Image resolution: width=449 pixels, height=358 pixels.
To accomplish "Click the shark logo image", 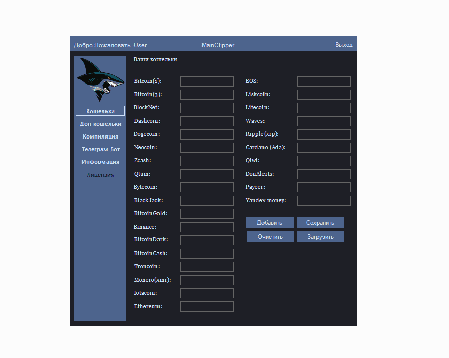I will [x=100, y=80].
